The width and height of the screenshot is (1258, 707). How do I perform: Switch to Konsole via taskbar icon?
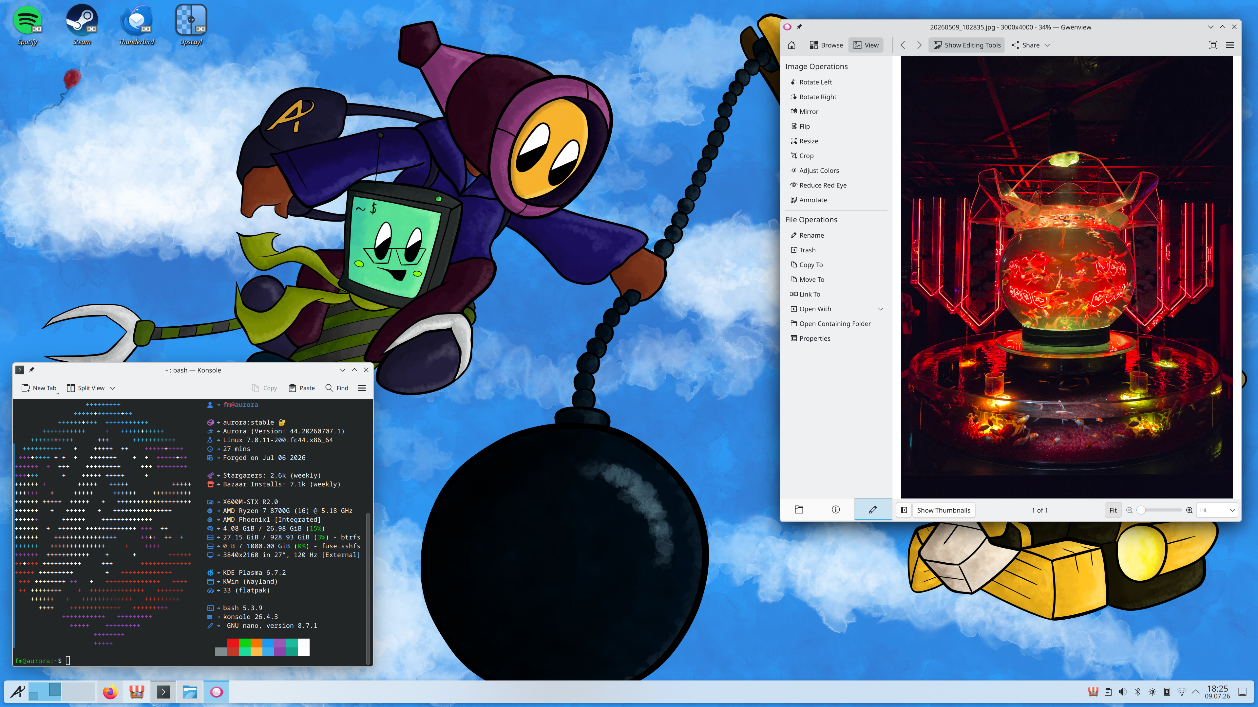(163, 691)
